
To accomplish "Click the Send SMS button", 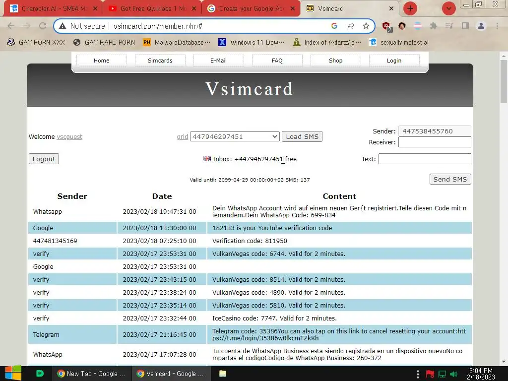I will (450, 179).
